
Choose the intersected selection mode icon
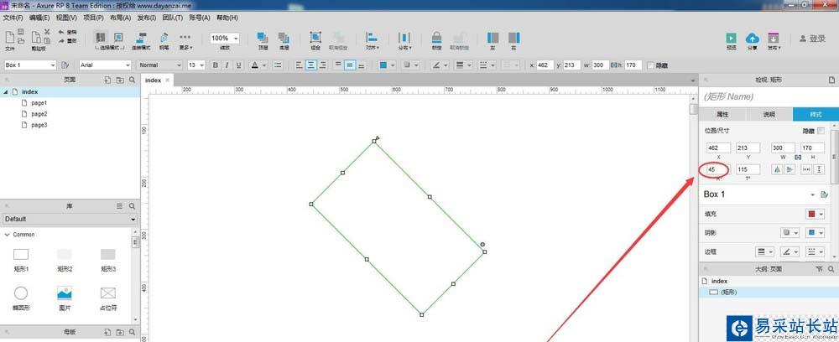coord(101,38)
